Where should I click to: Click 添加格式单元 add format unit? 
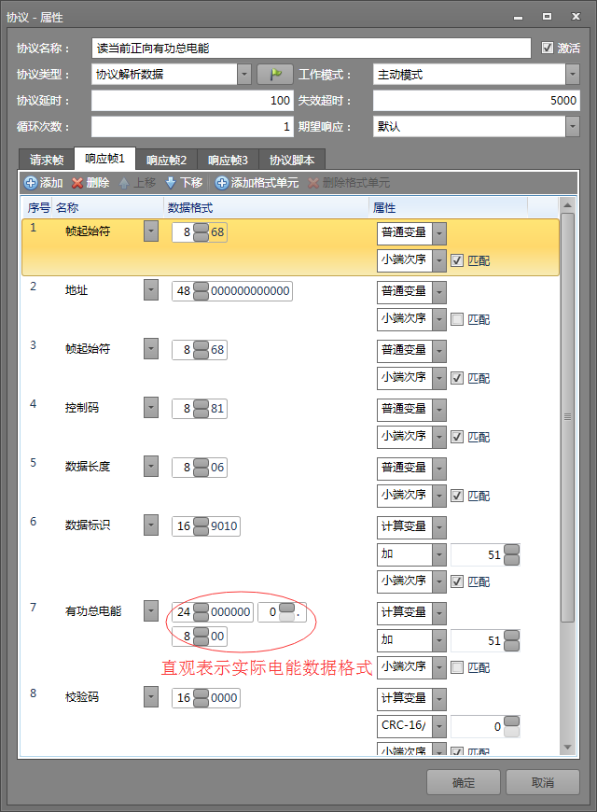(x=257, y=183)
